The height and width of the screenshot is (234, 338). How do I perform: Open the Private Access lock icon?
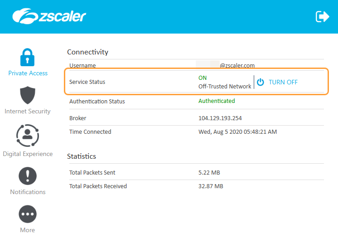click(28, 57)
